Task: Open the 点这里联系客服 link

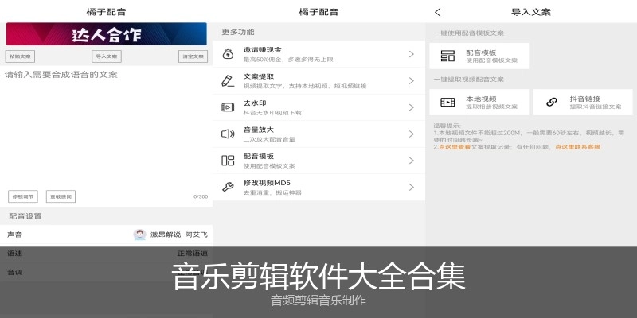Action: (578, 147)
